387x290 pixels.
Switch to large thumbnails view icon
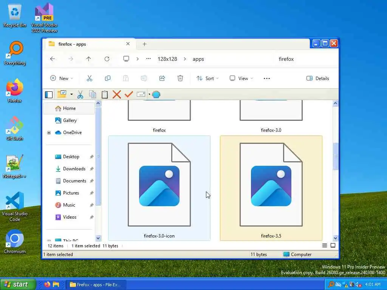point(333,245)
